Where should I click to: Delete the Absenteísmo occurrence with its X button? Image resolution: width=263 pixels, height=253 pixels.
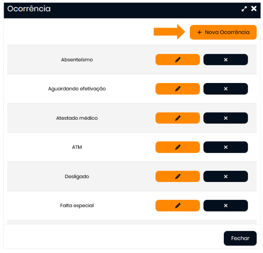point(225,59)
